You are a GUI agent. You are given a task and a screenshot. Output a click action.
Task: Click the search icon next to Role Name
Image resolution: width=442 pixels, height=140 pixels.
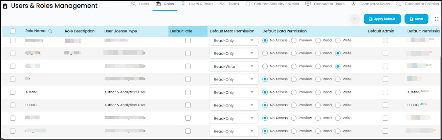coord(50,31)
